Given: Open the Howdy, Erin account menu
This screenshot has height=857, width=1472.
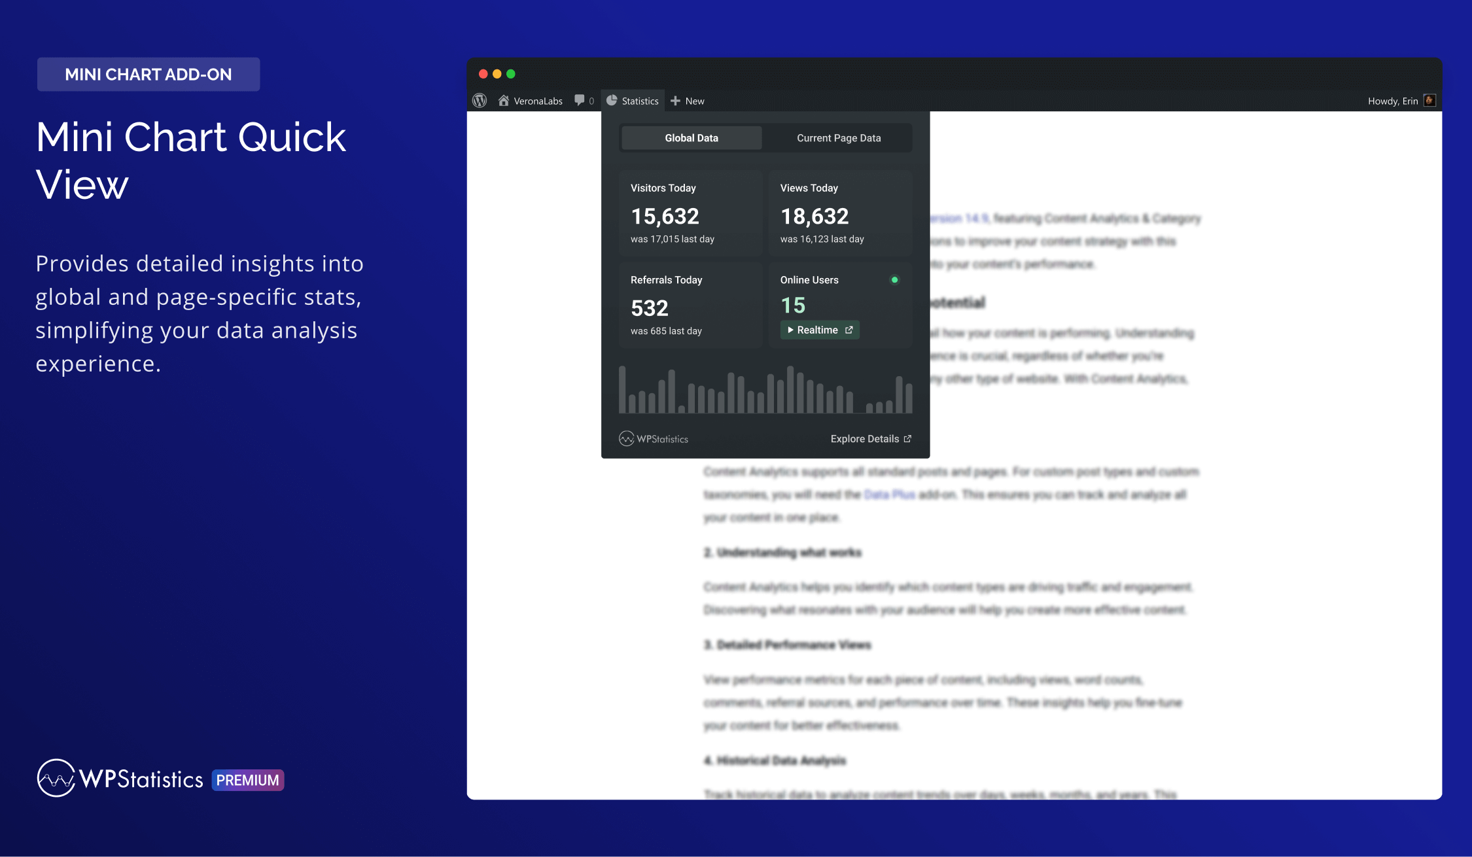Looking at the screenshot, I should click(1401, 101).
